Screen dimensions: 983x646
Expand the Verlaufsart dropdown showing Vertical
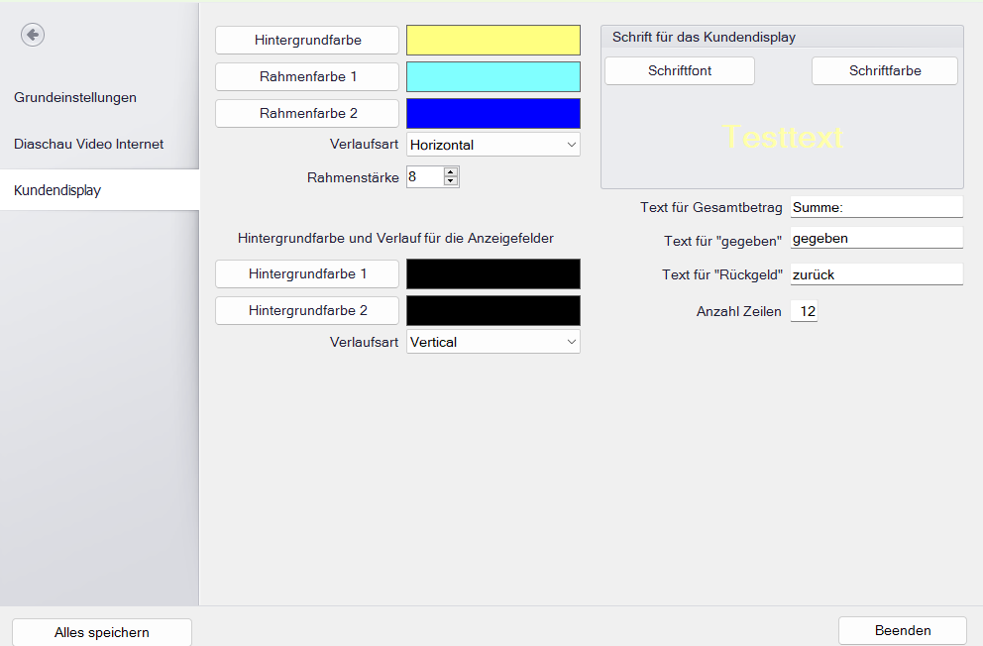(492, 341)
